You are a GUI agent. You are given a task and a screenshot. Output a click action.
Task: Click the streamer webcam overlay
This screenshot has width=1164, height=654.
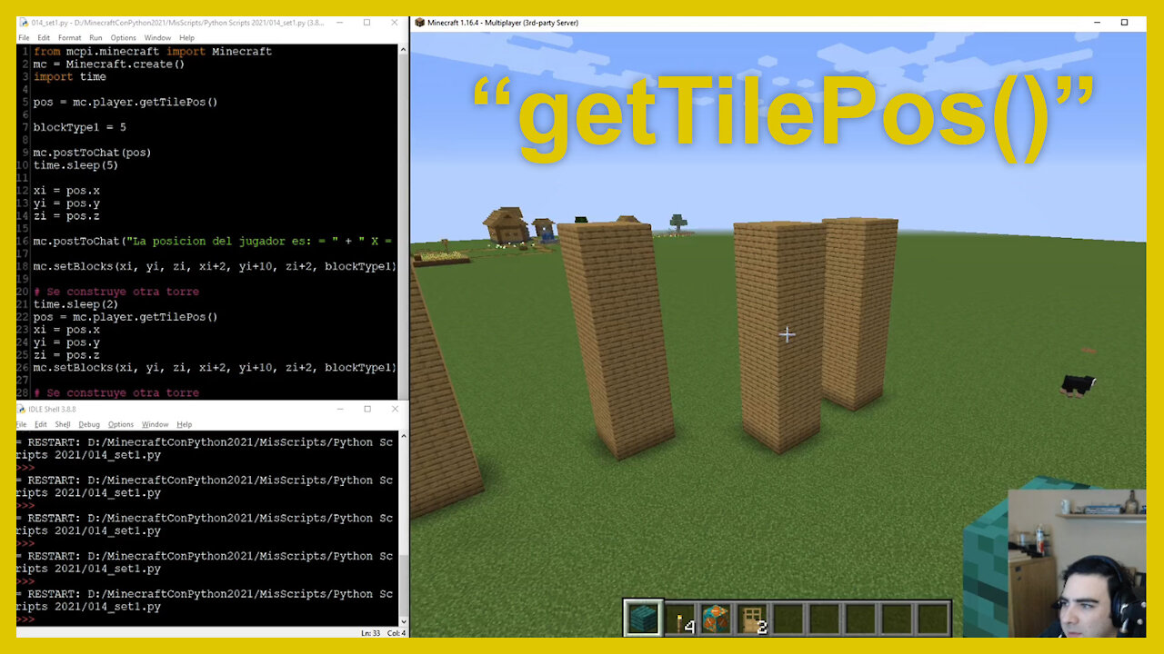(x=1077, y=563)
